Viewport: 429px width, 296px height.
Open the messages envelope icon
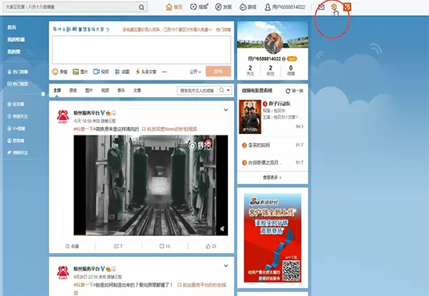coord(321,7)
